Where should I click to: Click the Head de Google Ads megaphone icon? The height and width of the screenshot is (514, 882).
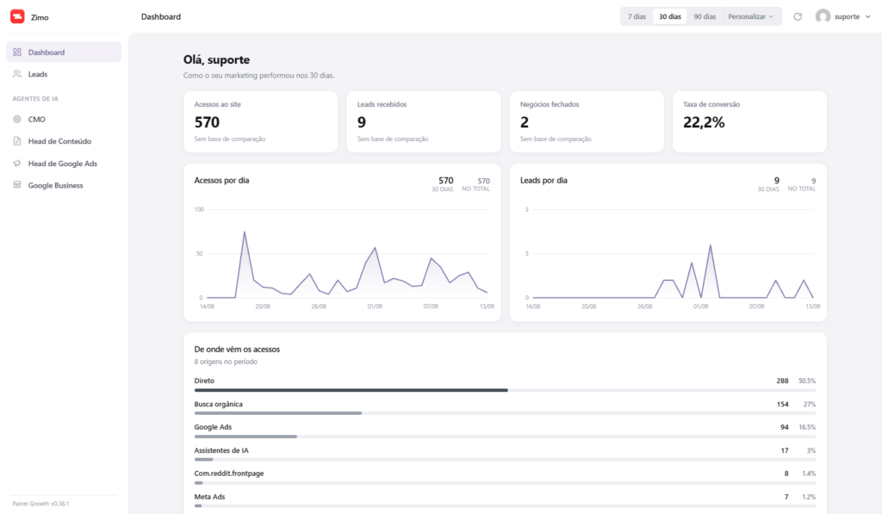coord(17,164)
